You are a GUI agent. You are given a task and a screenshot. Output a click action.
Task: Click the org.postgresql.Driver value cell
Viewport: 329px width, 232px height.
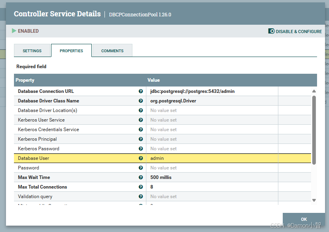(212, 101)
